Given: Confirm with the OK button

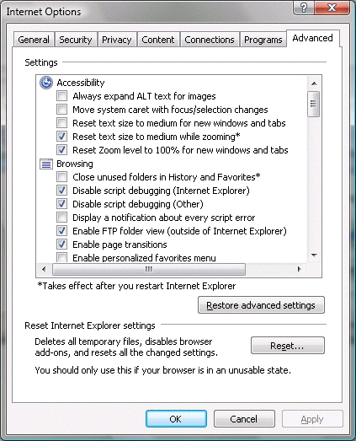Looking at the screenshot, I should click(176, 419).
